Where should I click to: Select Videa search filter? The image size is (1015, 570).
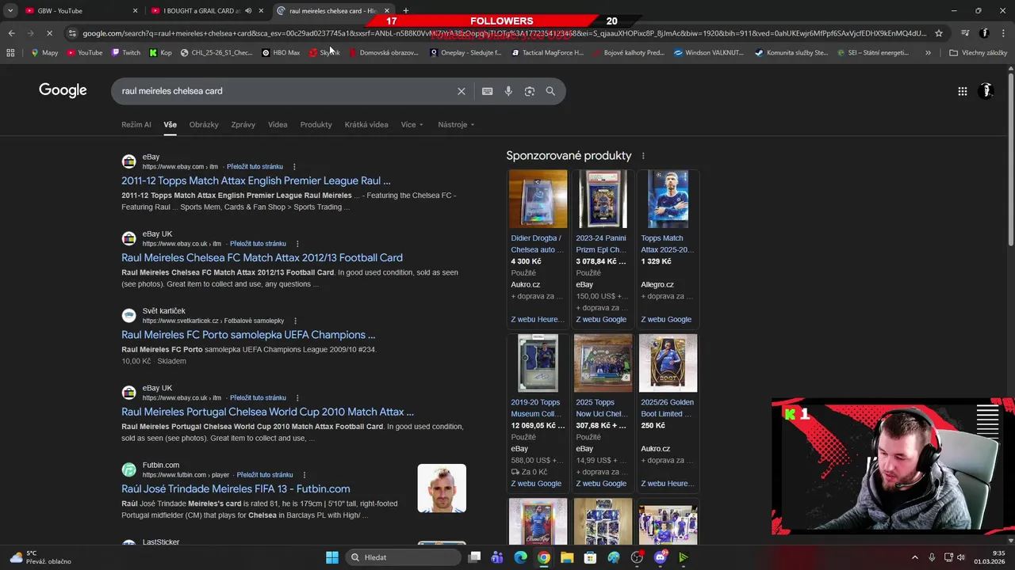(278, 124)
